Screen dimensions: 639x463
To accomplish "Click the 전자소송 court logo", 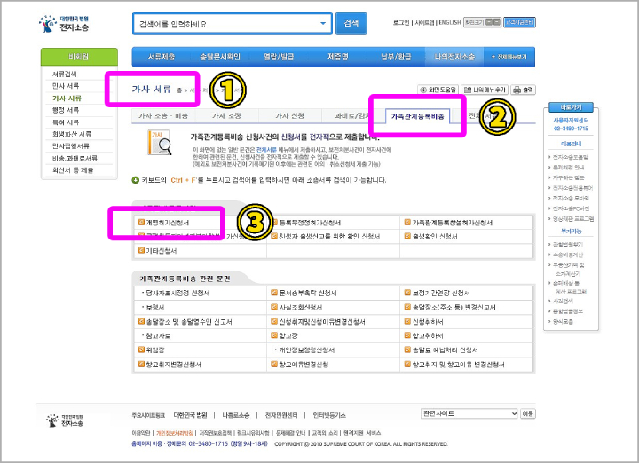I will (x=64, y=24).
